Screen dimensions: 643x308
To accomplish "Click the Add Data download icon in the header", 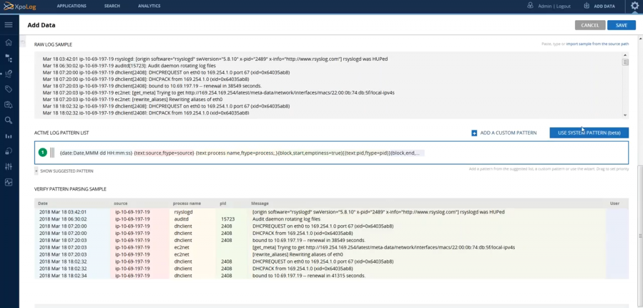I will [x=586, y=6].
